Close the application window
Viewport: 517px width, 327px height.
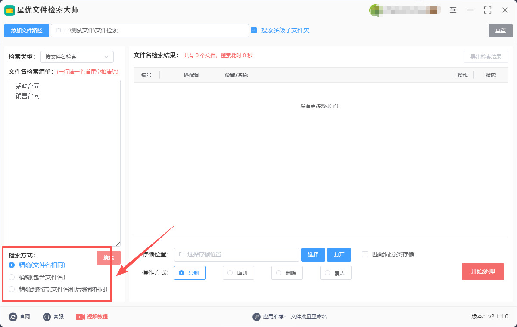pyautogui.click(x=505, y=10)
